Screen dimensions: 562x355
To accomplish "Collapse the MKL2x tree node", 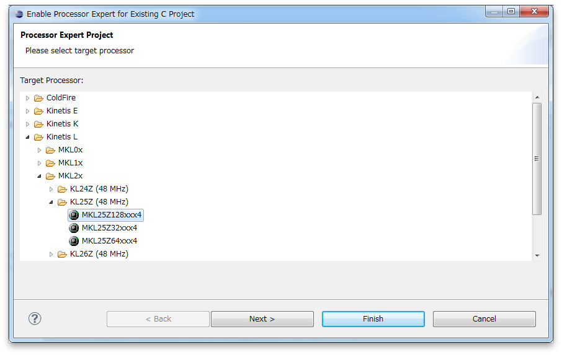I will click(40, 176).
